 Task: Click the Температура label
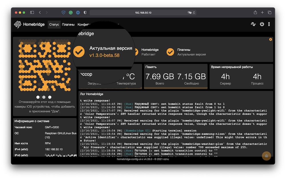pos(126,83)
